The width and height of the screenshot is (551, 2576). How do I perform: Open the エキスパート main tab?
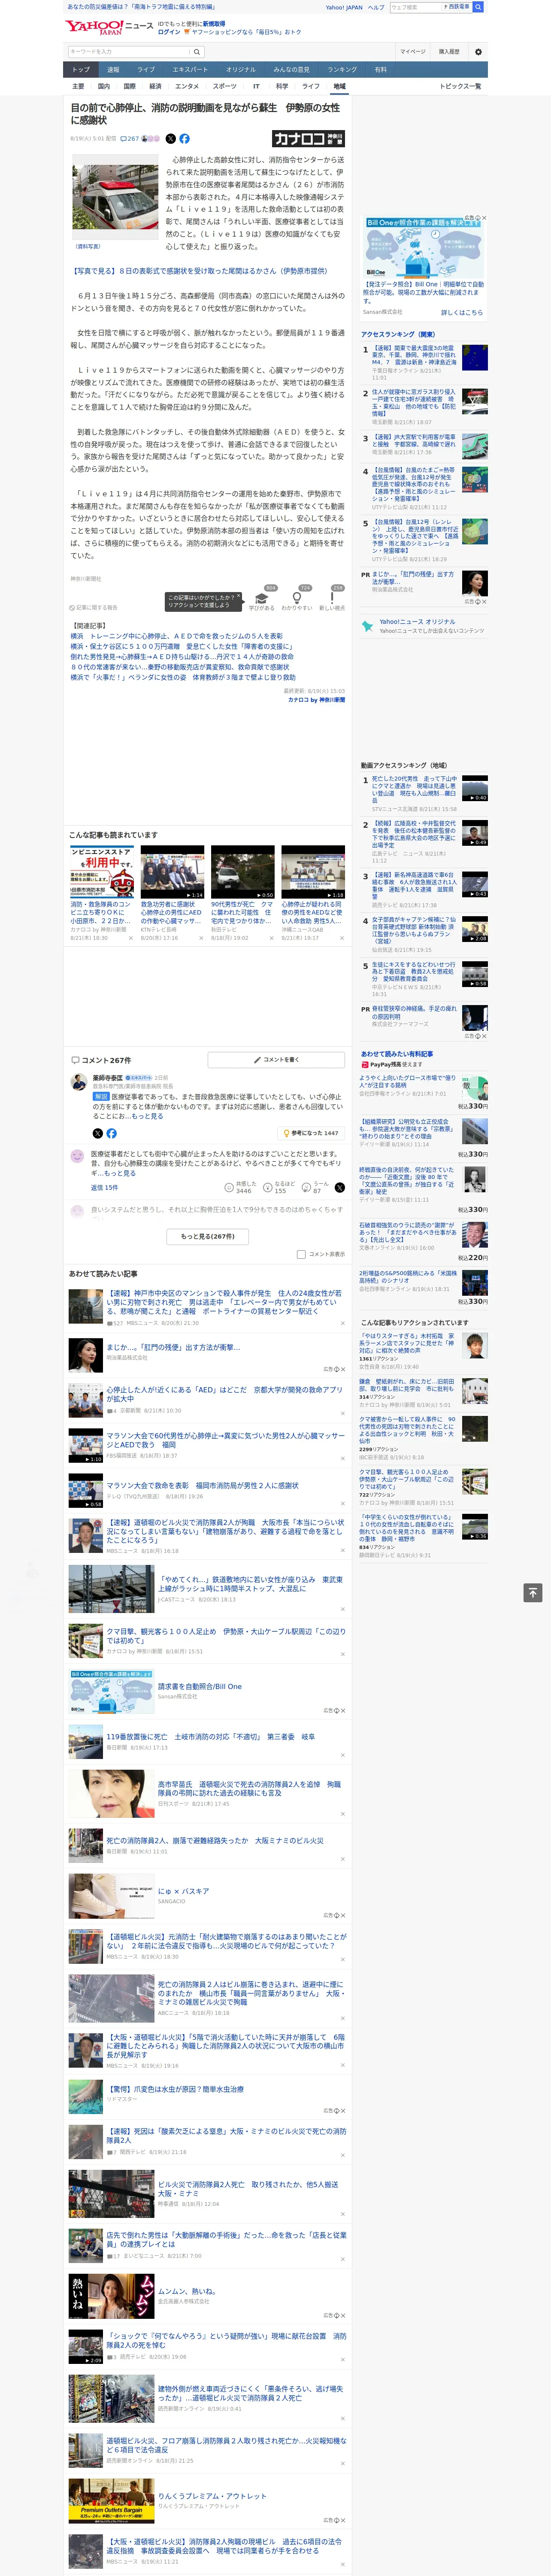[190, 70]
